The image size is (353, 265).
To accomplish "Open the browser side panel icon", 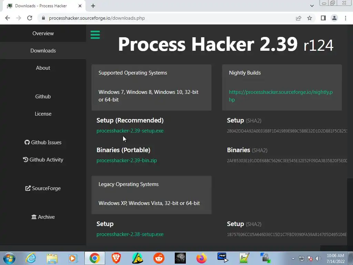I will point(323,18).
